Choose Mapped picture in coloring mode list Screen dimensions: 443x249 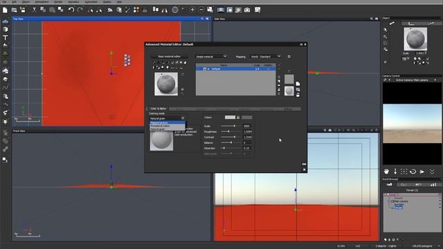coord(168,123)
